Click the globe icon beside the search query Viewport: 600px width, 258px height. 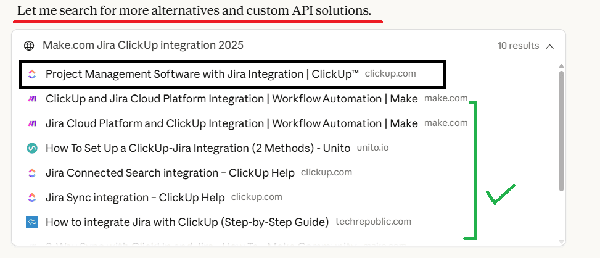29,45
